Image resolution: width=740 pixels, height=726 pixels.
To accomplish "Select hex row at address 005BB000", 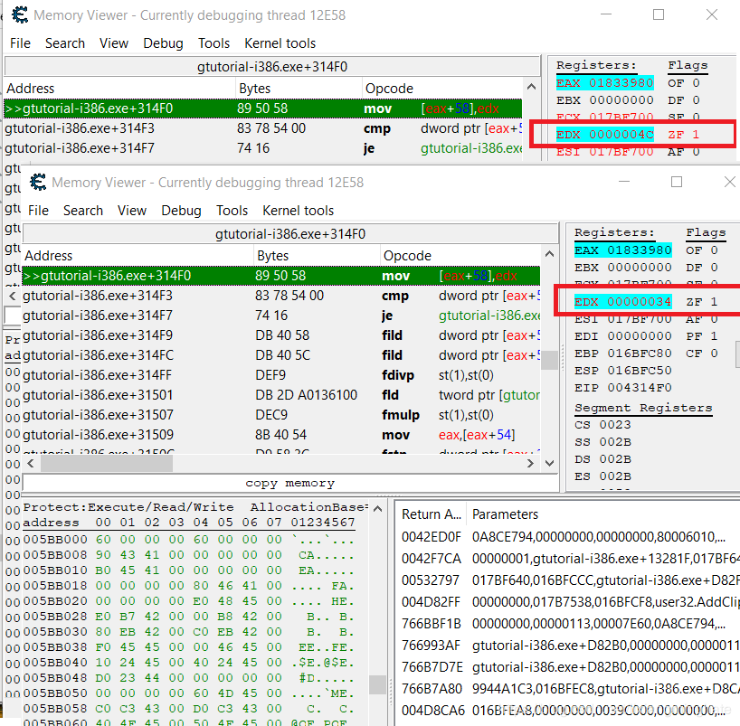I will click(x=189, y=539).
